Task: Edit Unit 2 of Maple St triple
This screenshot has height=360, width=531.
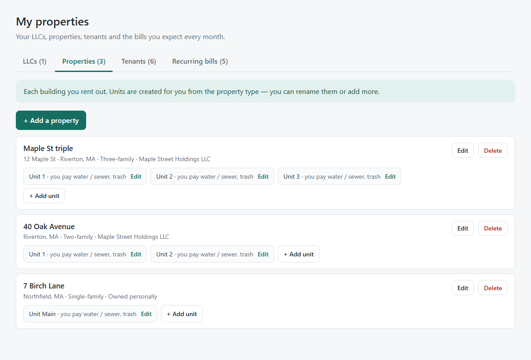Action: coord(263,176)
